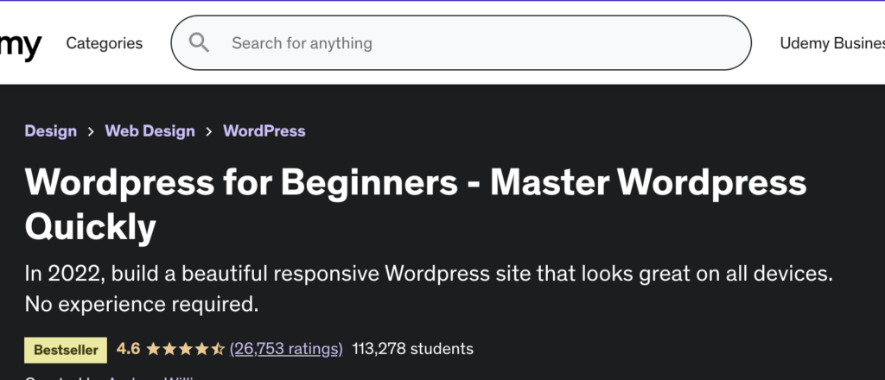Open the Categories menu

pos(105,43)
